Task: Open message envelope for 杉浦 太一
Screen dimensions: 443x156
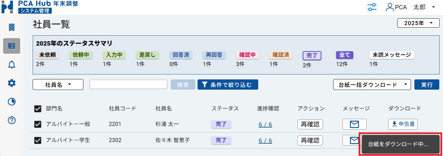Action: pyautogui.click(x=354, y=124)
